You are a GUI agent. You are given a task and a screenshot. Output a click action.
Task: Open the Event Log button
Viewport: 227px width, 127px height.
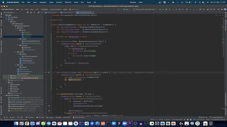coord(203,117)
